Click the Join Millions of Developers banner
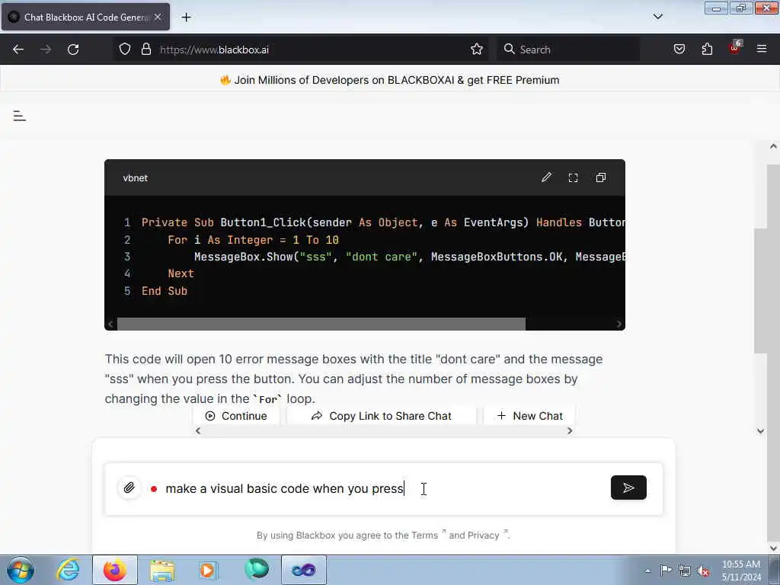 pos(390,80)
